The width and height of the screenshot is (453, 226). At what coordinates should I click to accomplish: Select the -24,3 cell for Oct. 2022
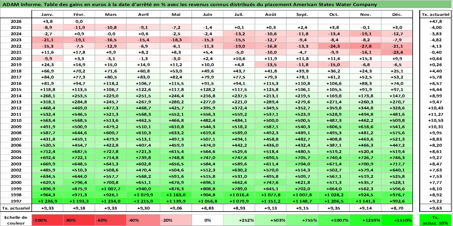click(334, 46)
